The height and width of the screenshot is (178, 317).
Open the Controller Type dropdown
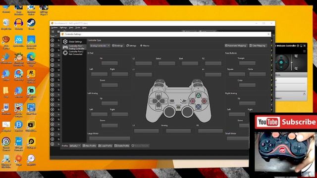click(100, 46)
